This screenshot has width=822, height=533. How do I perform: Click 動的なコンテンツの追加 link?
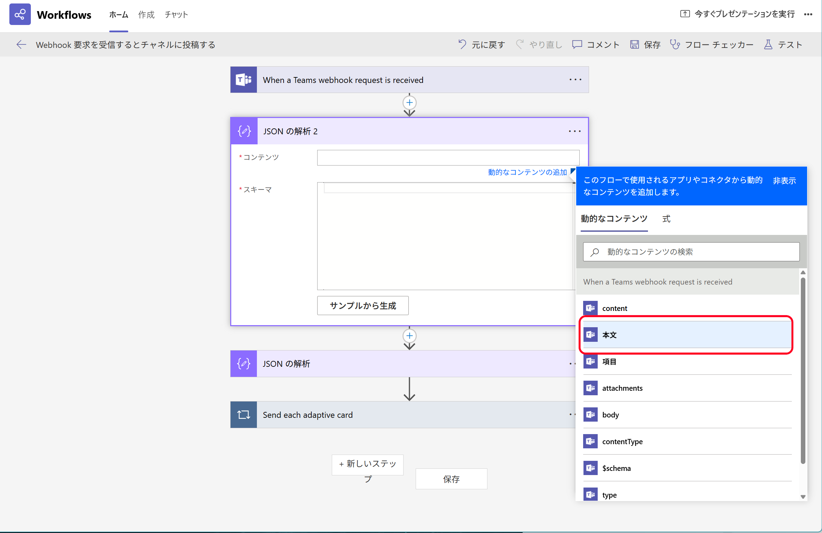click(x=527, y=172)
